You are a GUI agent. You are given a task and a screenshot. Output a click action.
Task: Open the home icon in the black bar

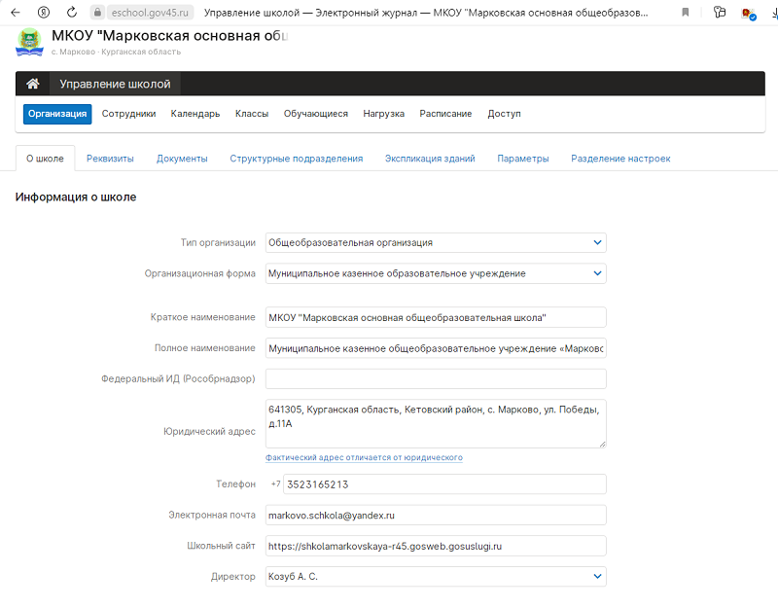(x=33, y=84)
